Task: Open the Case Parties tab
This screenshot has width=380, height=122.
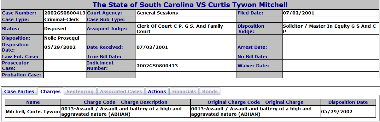Action: tap(19, 91)
